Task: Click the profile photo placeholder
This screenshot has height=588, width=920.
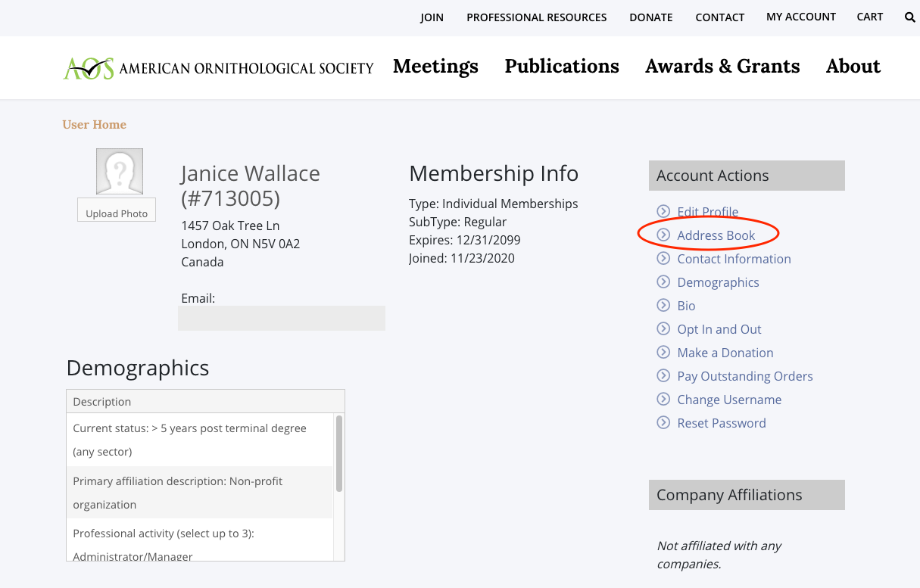Action: (119, 172)
